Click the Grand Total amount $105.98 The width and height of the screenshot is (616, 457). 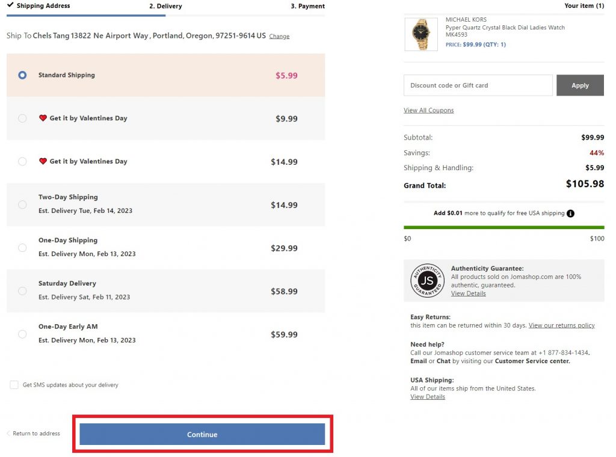click(x=585, y=183)
